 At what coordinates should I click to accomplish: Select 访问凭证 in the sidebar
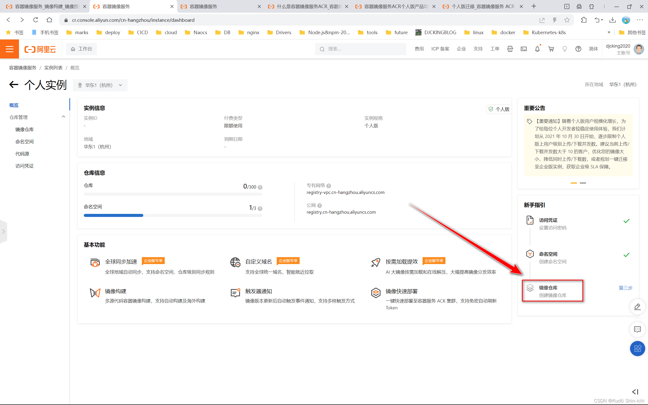[x=24, y=166]
